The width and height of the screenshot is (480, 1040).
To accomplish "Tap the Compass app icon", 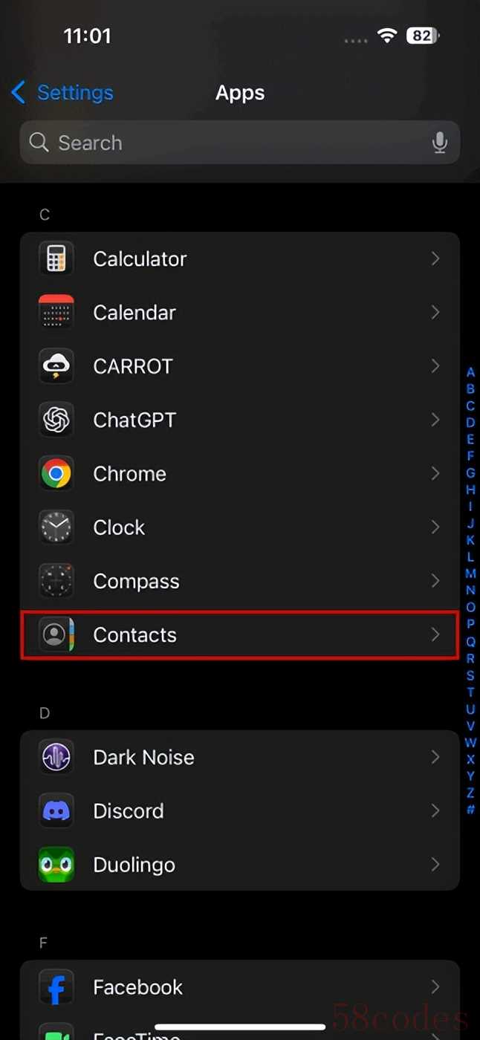I will click(56, 581).
